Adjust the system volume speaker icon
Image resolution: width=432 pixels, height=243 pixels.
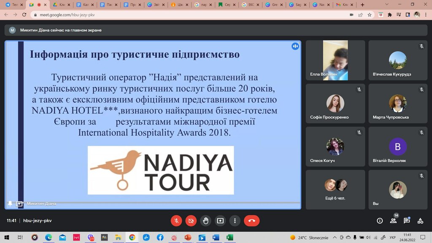tap(368, 238)
